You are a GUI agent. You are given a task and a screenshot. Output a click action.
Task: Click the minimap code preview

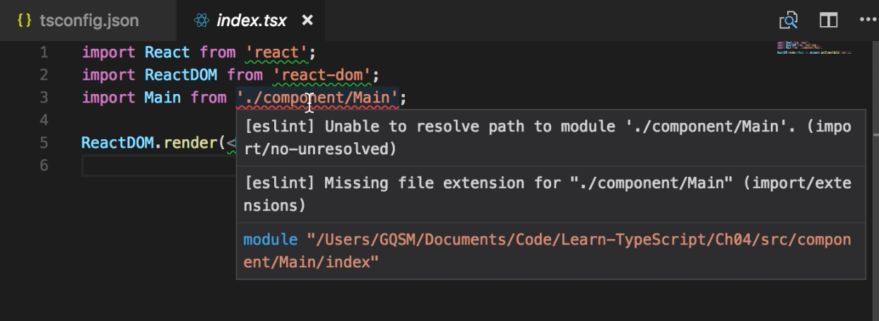[813, 48]
